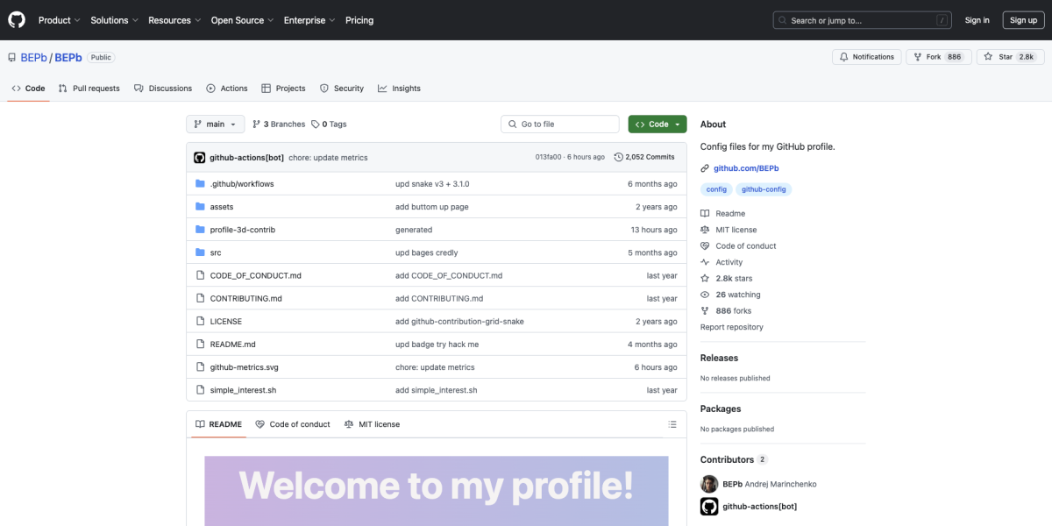
Task: Click the GitHub logo in header
Action: point(18,20)
